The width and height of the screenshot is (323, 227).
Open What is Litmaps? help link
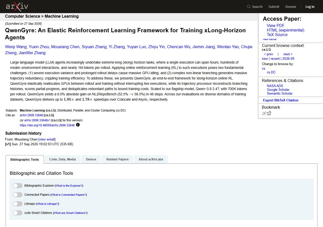tap(47, 204)
